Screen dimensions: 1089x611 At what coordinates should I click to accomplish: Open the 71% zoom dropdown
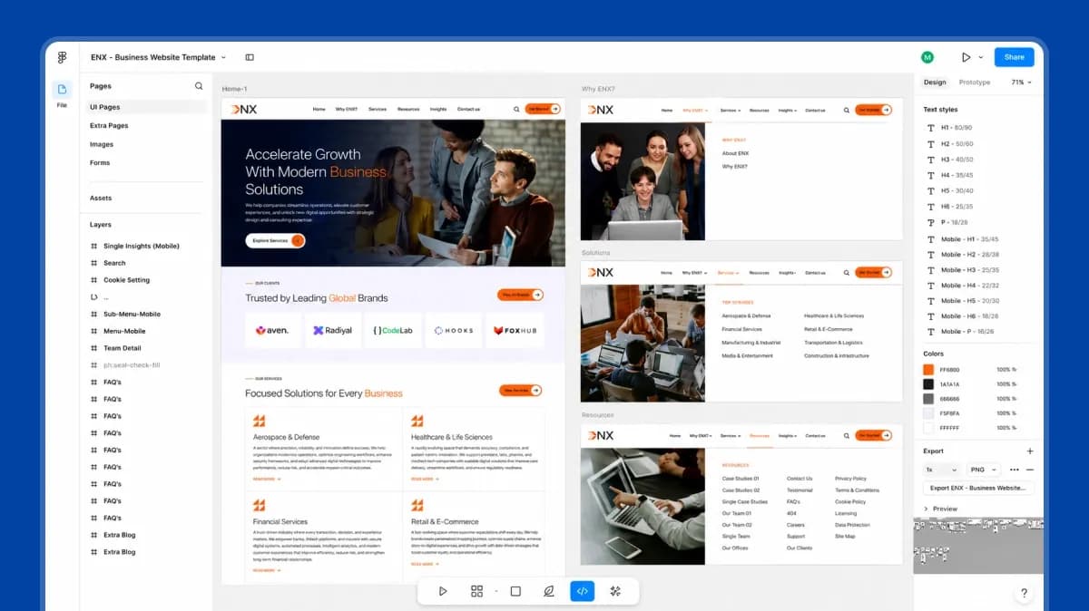(x=1021, y=82)
